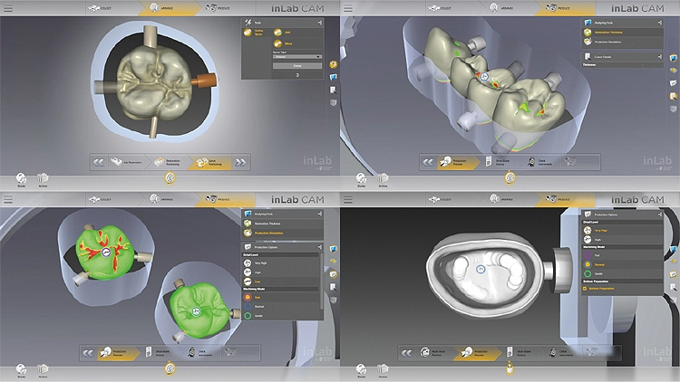Image resolution: width=680 pixels, height=382 pixels.
Task: Collapse the Cursor Details panel
Action: [x=660, y=56]
